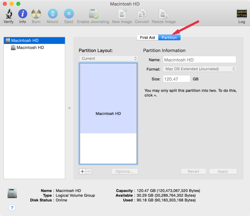Switch to the First Aid tab
Screen dimensions: 250x216
[x=148, y=37]
